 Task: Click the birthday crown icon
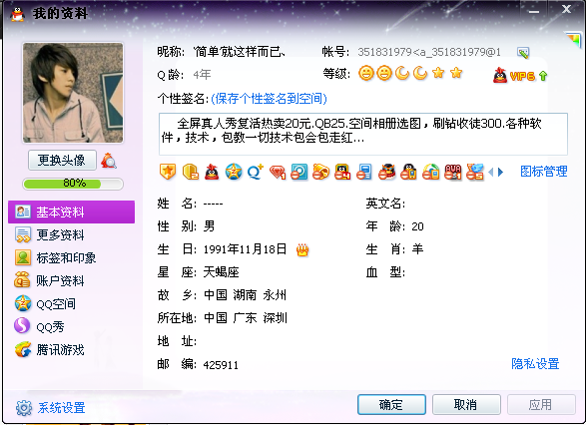tap(302, 249)
